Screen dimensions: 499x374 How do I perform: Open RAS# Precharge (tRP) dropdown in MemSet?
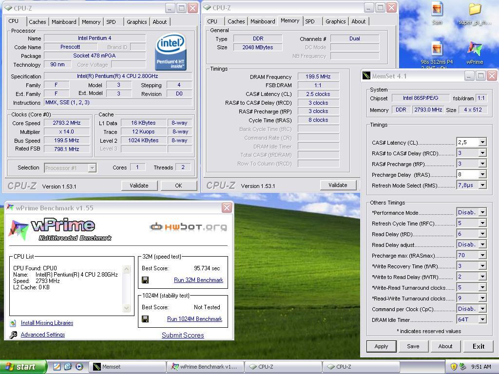(482, 164)
